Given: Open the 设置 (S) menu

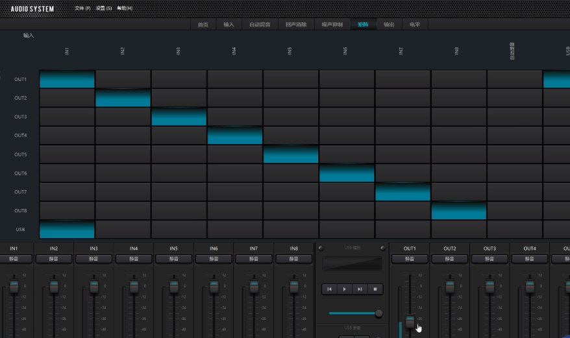Looking at the screenshot, I should (x=104, y=8).
